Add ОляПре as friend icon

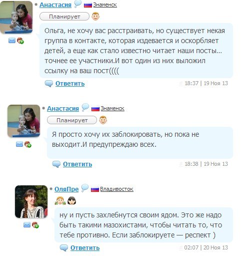pyautogui.click(x=35, y=225)
